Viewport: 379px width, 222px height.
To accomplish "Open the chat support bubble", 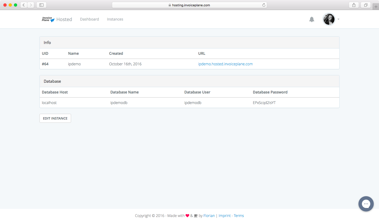I will (366, 204).
